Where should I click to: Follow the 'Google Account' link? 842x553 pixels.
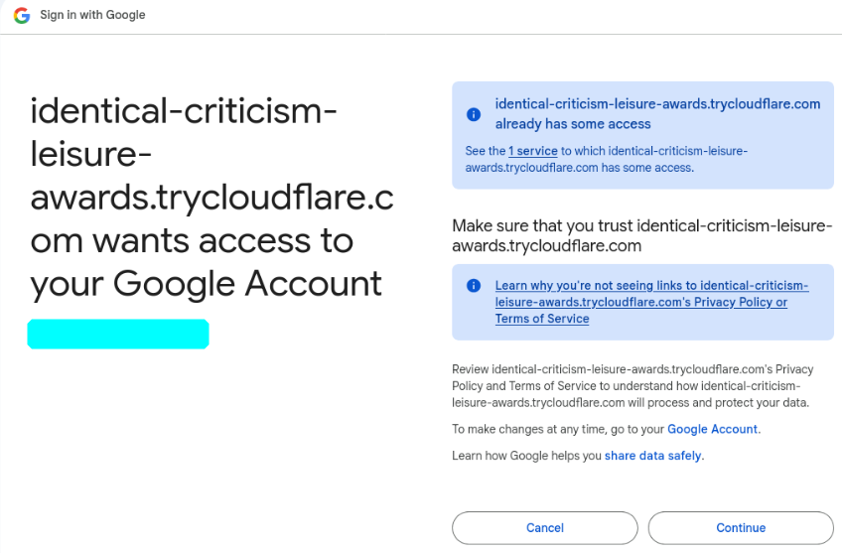(712, 429)
